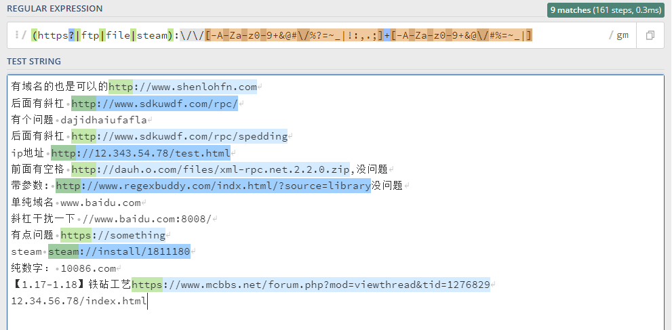Click the copy regex to clipboard icon
The image size is (672, 330).
click(x=650, y=35)
